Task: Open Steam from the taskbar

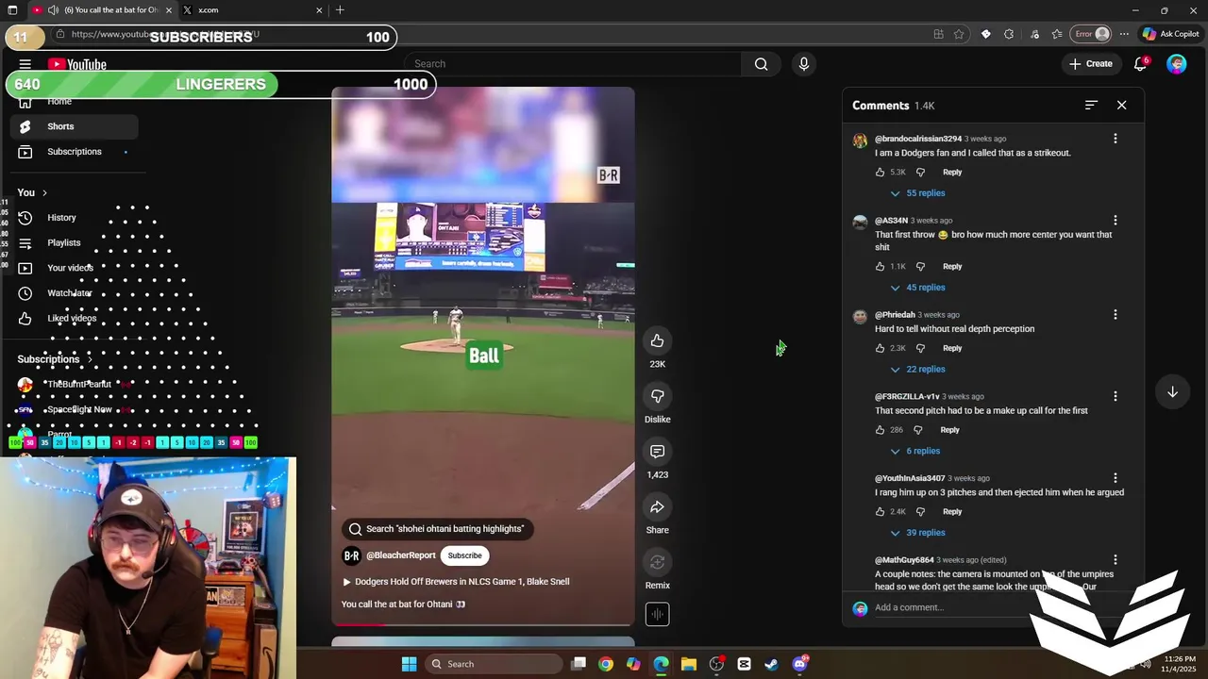Action: [772, 664]
